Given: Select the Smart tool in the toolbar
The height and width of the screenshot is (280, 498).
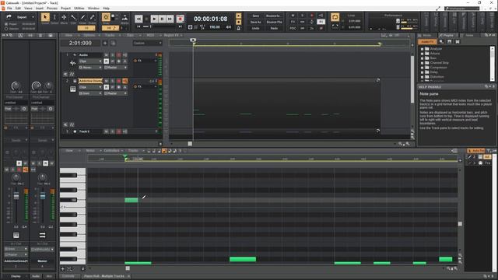Looking at the screenshot, I should 45,17.
